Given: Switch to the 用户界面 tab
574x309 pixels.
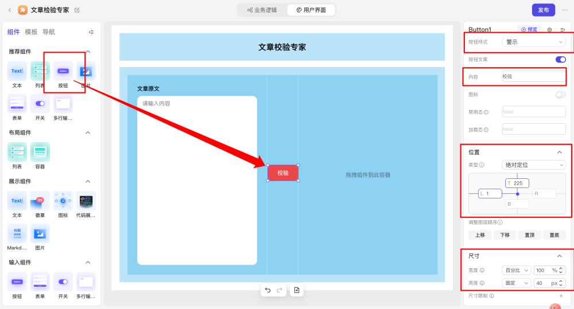Looking at the screenshot, I should point(311,10).
